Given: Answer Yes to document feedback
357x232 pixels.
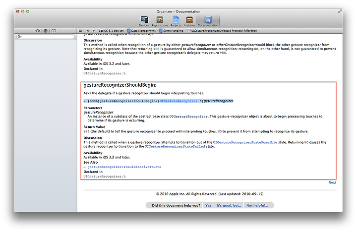Looking at the screenshot, I should pos(208,205).
